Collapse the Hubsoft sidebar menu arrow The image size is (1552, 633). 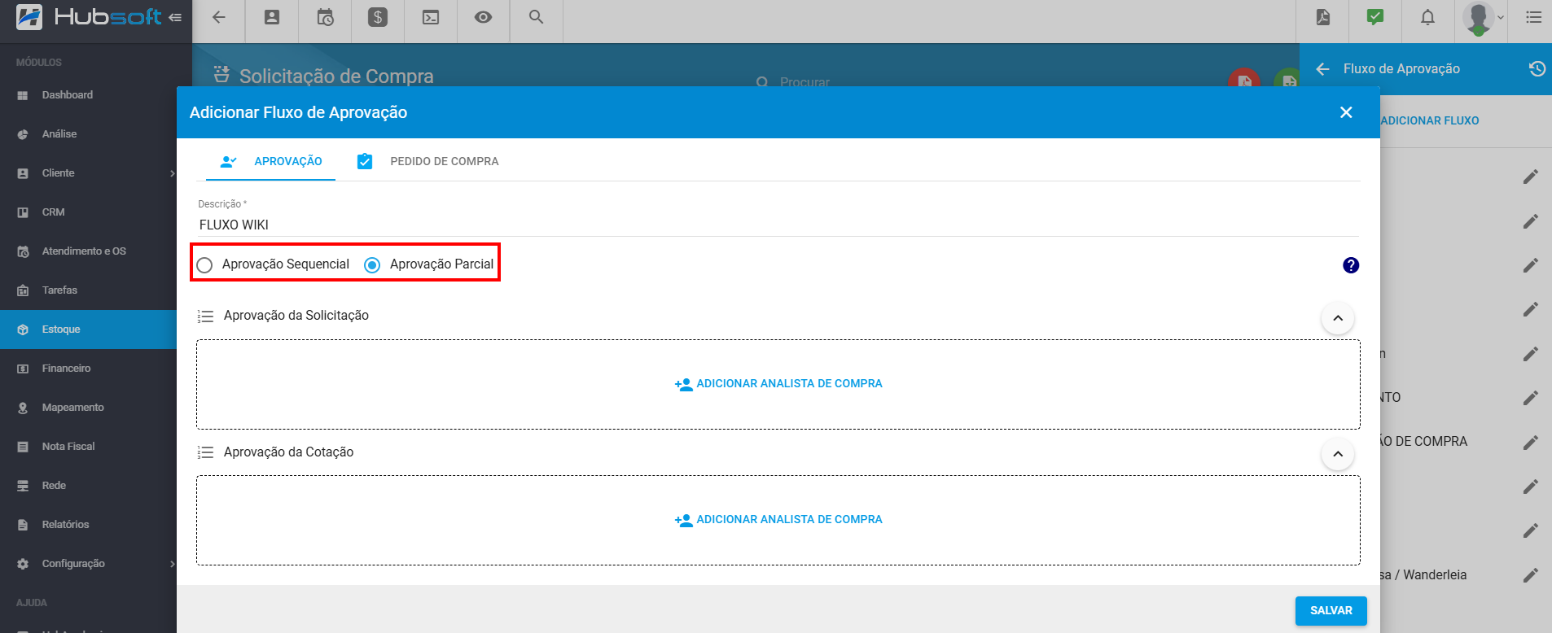(175, 17)
